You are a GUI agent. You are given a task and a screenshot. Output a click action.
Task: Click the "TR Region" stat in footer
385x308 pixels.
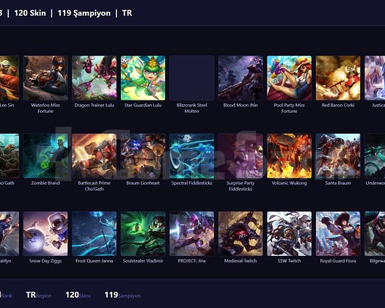(x=39, y=295)
